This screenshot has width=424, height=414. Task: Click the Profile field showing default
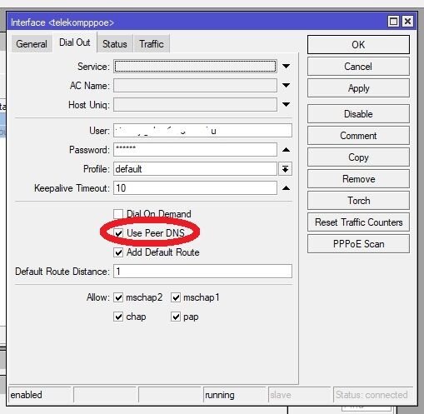(x=195, y=169)
